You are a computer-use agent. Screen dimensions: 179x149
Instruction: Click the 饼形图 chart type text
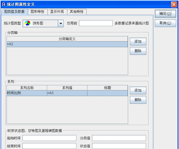pos(38,23)
